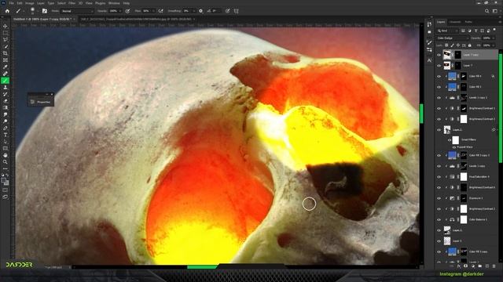Select the Layer 7 copy layer thumbnail
This screenshot has width=503, height=282.
447,55
